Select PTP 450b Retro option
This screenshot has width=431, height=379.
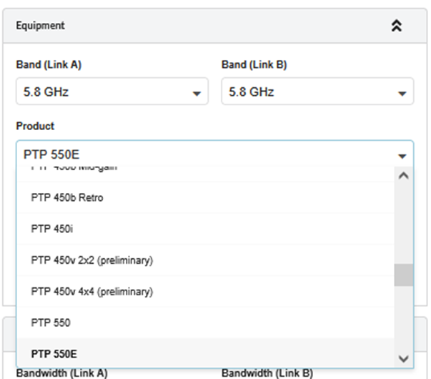[67, 197]
